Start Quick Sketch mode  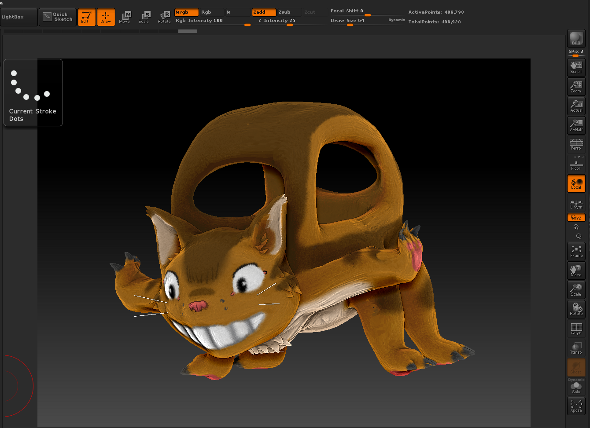(x=58, y=17)
